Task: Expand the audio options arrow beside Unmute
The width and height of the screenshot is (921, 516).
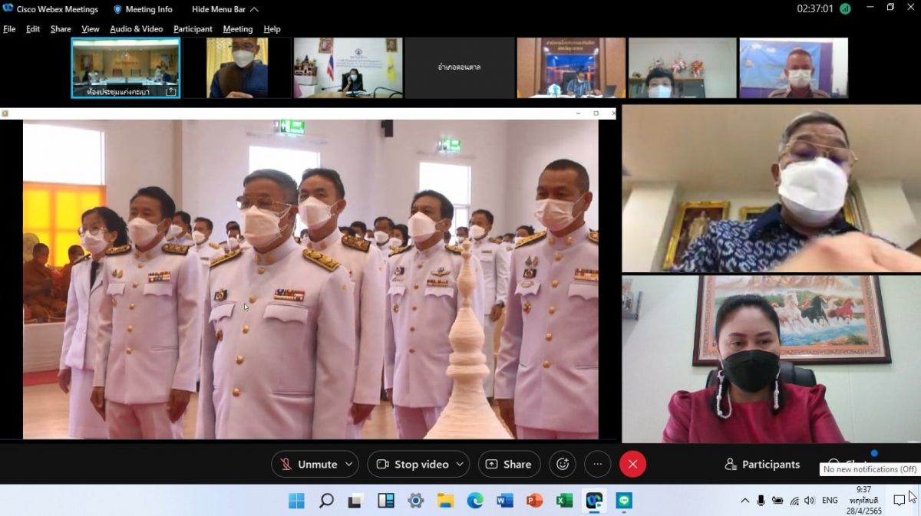Action: coord(349,464)
